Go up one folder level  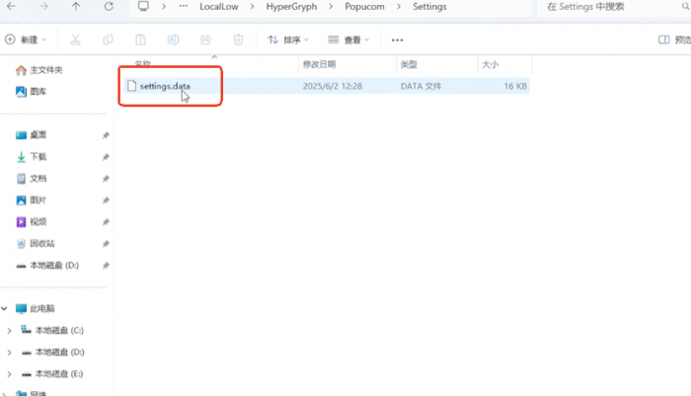(x=77, y=7)
